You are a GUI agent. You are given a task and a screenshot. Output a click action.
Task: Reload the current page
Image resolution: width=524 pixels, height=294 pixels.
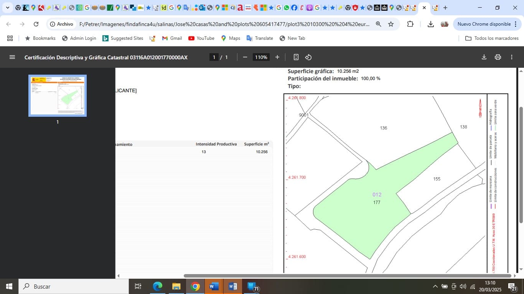coord(36,24)
